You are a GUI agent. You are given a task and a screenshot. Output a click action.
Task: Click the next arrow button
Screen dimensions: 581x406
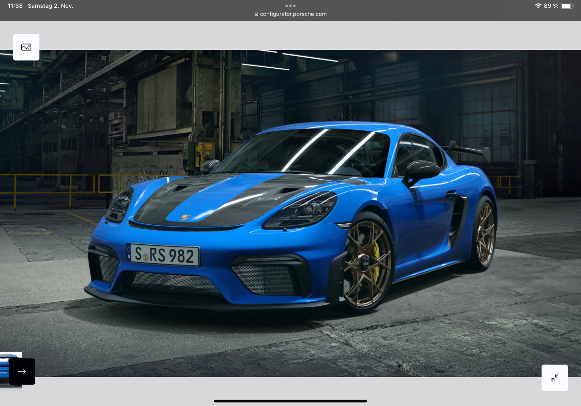pos(22,371)
